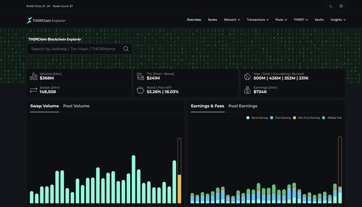Click the $368M volume value
362x207 pixels.
pos(47,78)
